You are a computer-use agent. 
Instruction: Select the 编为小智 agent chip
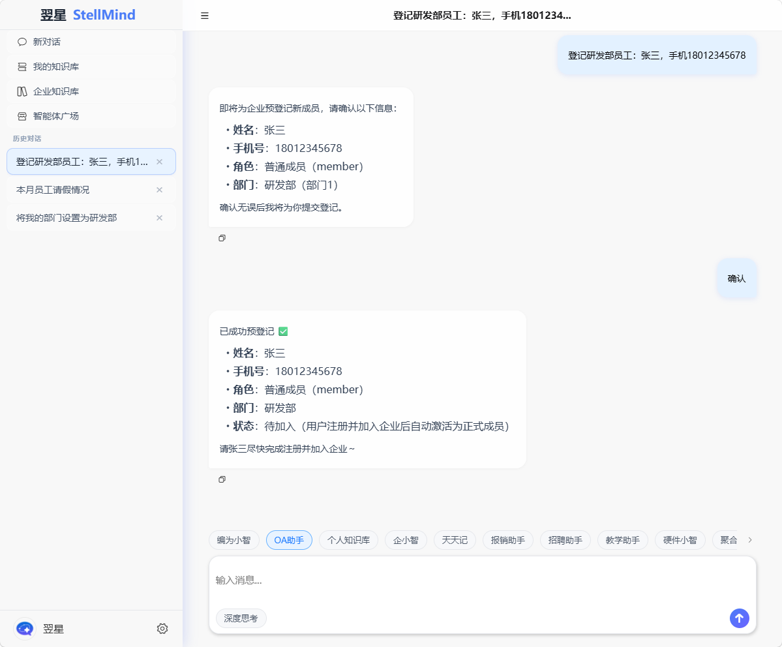click(x=234, y=540)
